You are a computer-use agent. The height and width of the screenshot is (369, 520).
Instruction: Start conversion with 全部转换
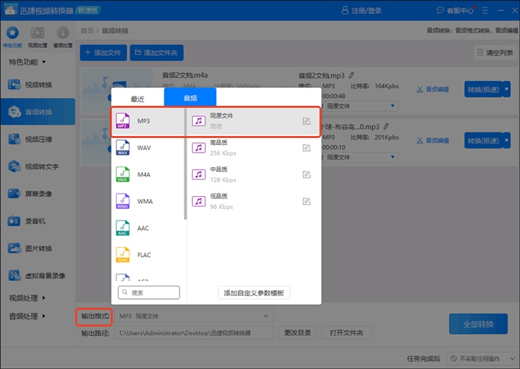[478, 324]
